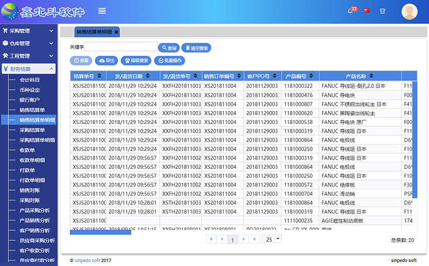Click the 关键字 keyword input field
This screenshot has width=429, height=266.
click(120, 47)
